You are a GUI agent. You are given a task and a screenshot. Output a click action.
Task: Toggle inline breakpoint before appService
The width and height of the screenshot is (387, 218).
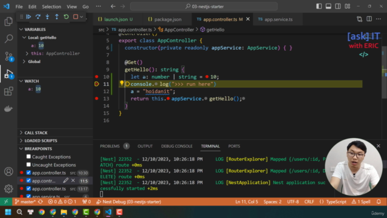(x=168, y=99)
